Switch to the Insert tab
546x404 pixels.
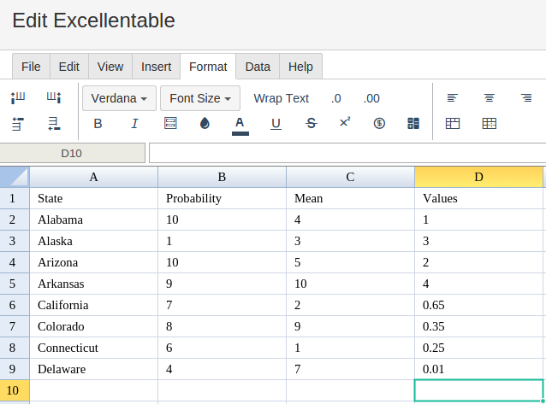pos(156,67)
